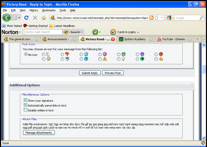Select the thumbs down post icon
This screenshot has height=147, width=207.
63,54
